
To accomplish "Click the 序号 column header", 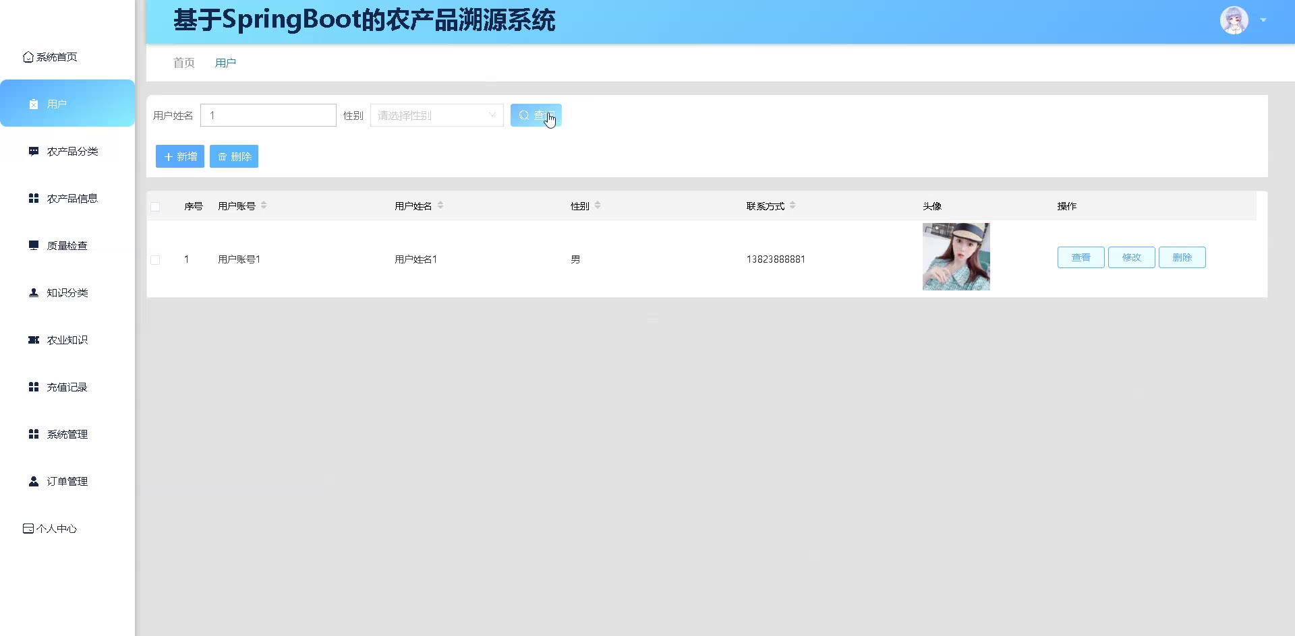I will (x=194, y=206).
